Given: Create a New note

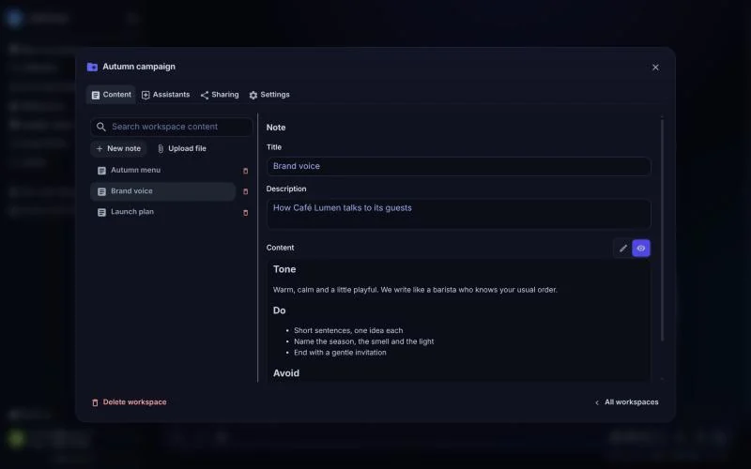Looking at the screenshot, I should 118,149.
